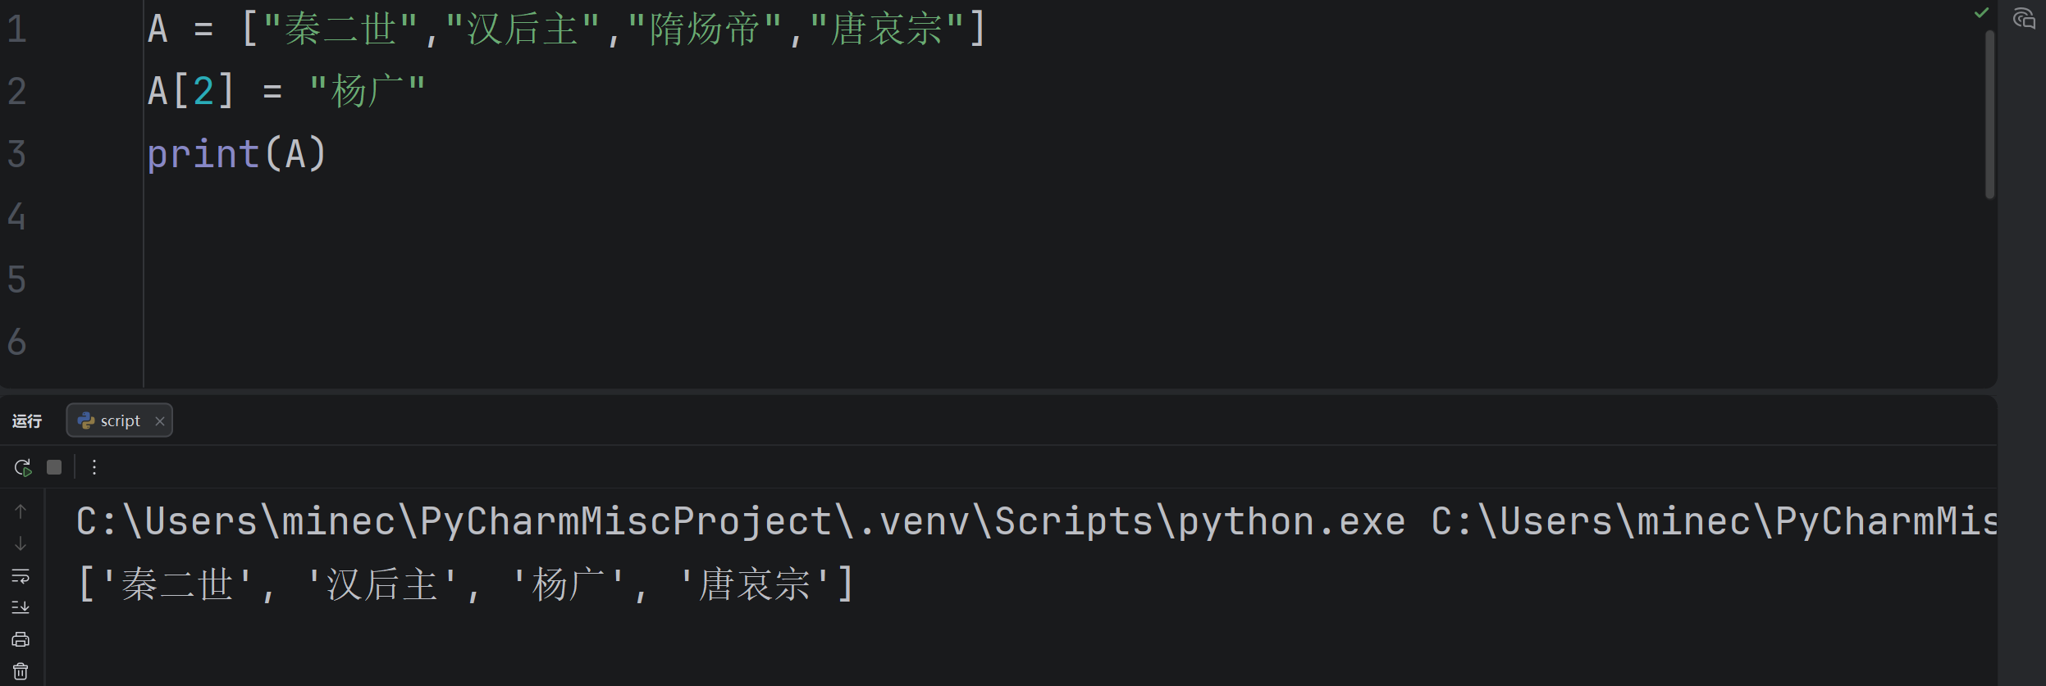
Task: Select the script run tab
Action: coord(110,420)
